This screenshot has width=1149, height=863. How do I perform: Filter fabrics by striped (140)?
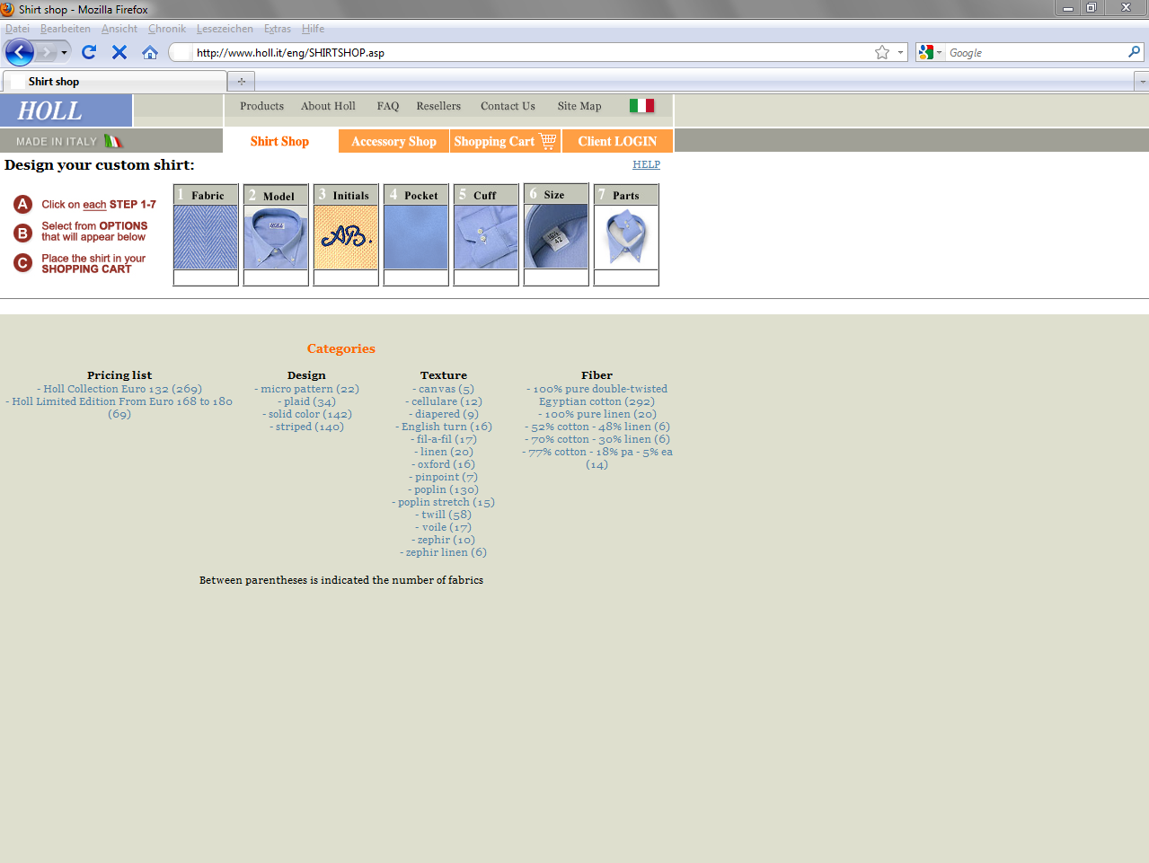(306, 427)
